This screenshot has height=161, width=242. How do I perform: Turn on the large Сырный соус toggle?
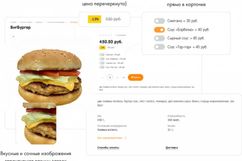[x=159, y=38]
